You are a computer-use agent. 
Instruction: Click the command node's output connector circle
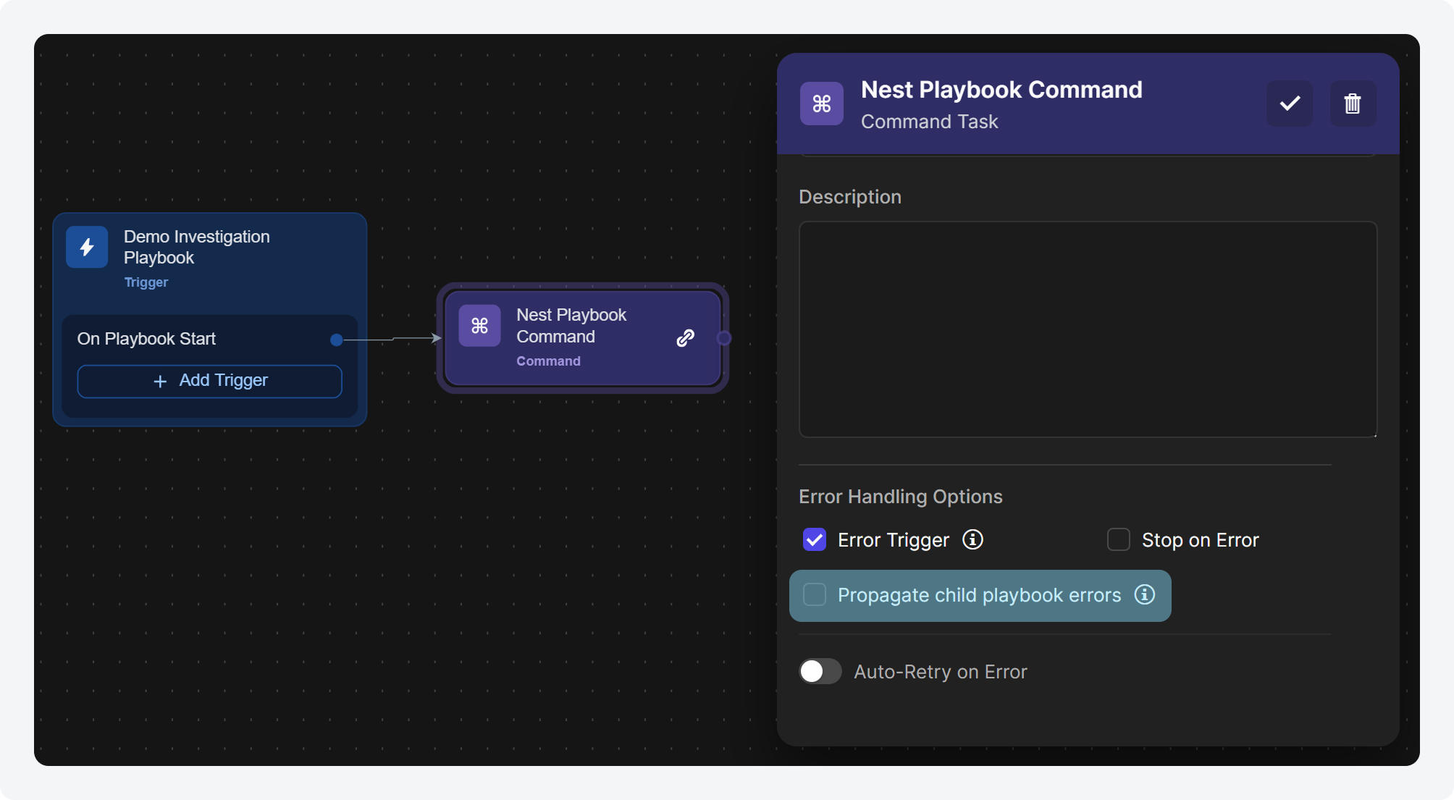723,338
